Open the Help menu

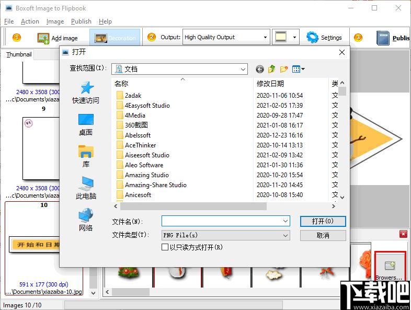click(105, 21)
